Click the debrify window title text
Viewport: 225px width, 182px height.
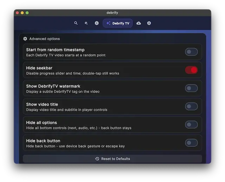tap(112, 13)
